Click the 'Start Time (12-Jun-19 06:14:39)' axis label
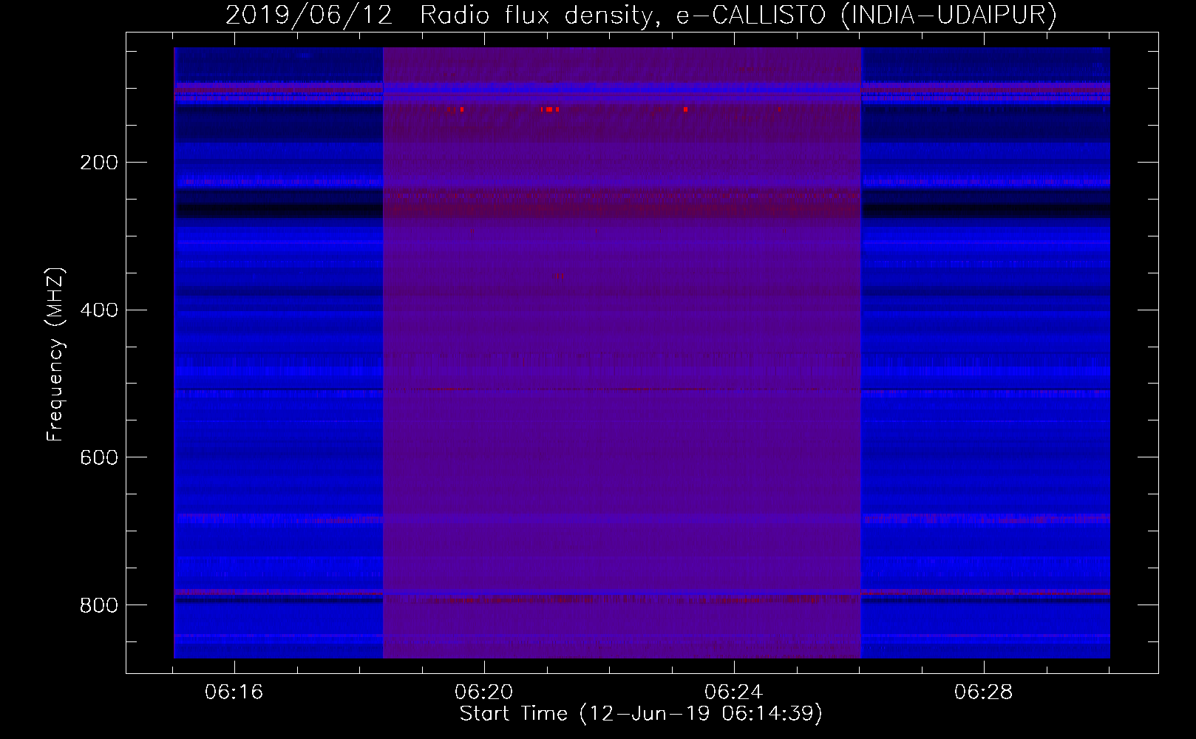Viewport: 1196px width, 739px height. coord(641,714)
